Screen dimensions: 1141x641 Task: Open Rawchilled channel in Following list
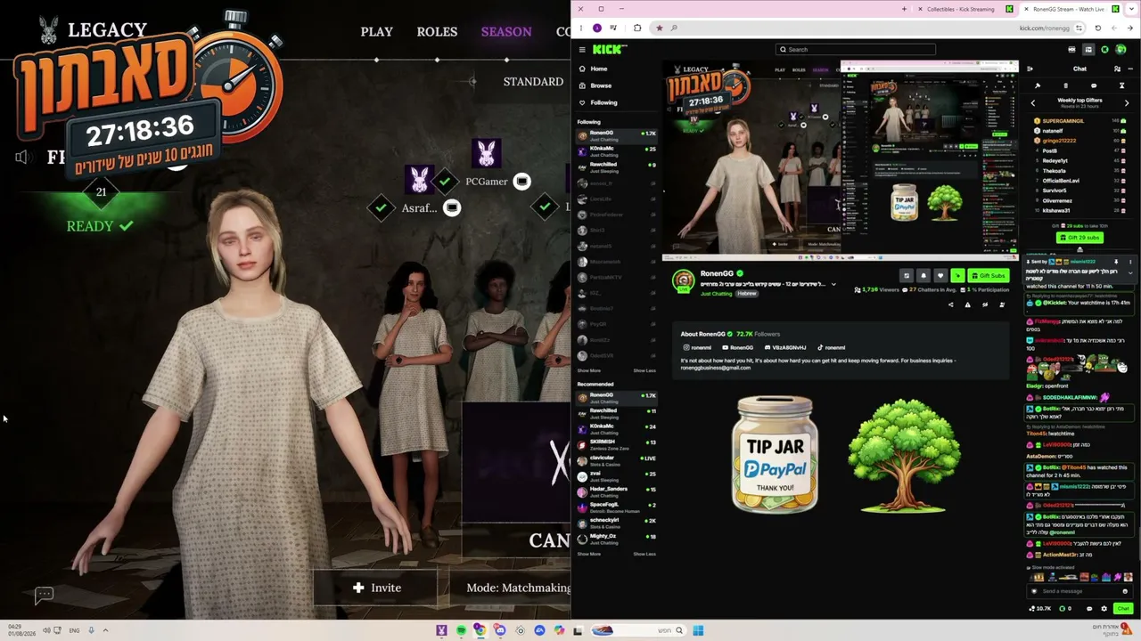point(616,166)
